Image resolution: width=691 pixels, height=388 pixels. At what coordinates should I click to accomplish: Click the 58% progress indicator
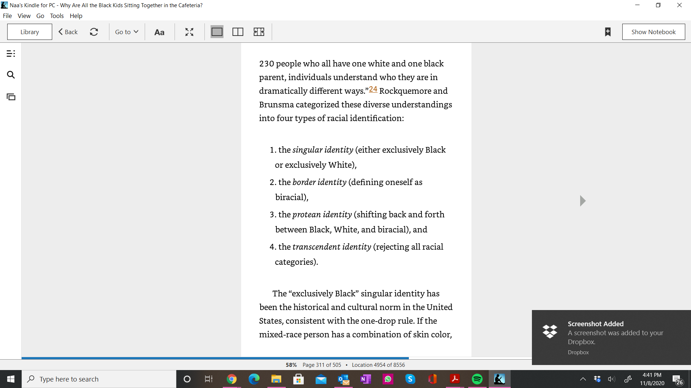pyautogui.click(x=291, y=365)
